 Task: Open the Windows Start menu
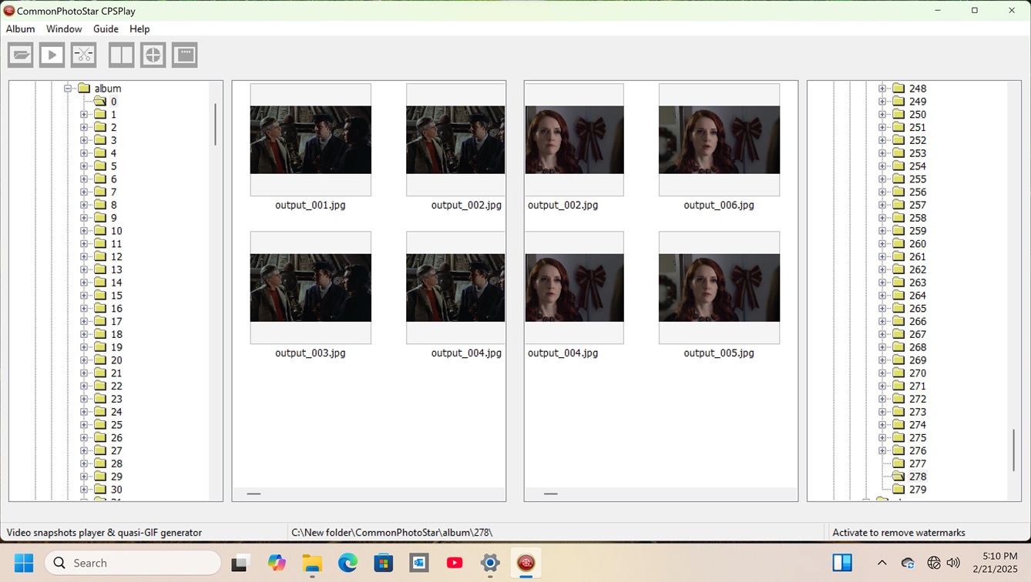[24, 563]
